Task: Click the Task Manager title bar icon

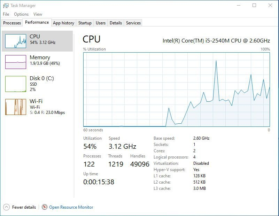Action: (6, 6)
